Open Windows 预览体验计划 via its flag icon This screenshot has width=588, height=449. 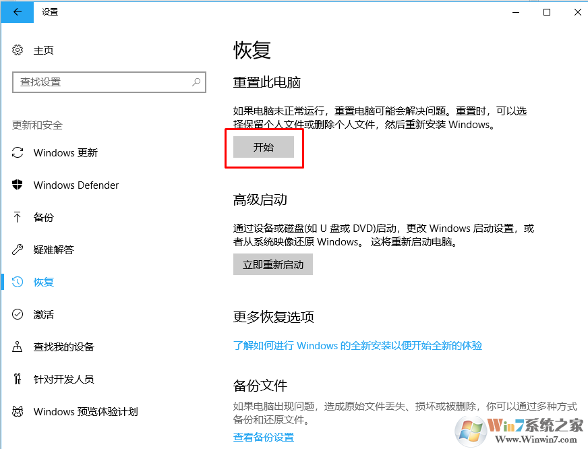(x=17, y=411)
